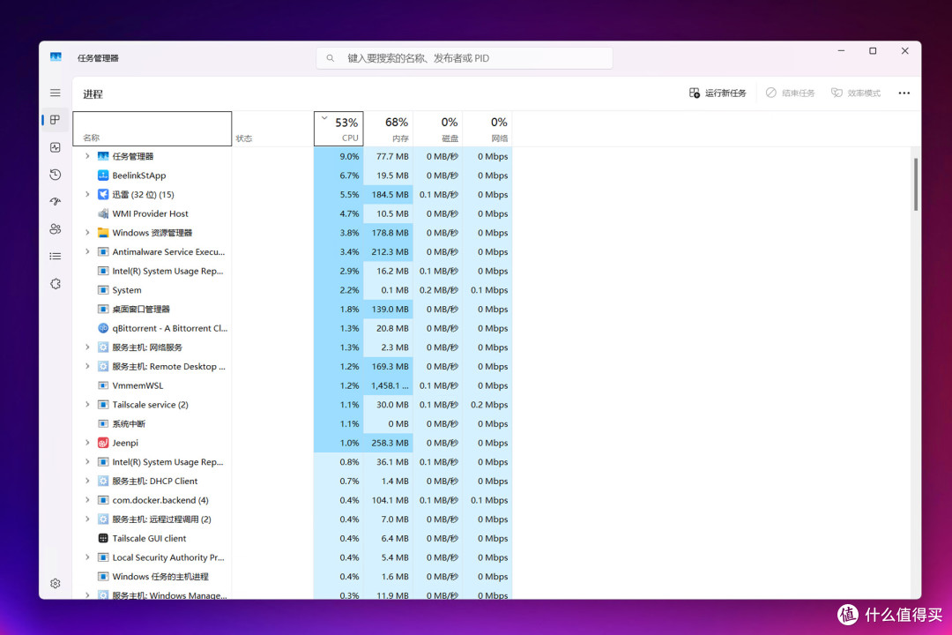Click the qBittorrent process icon
Screen dimensions: 952x635
(x=103, y=328)
